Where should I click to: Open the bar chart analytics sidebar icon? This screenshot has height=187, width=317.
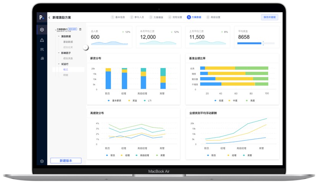(42, 59)
